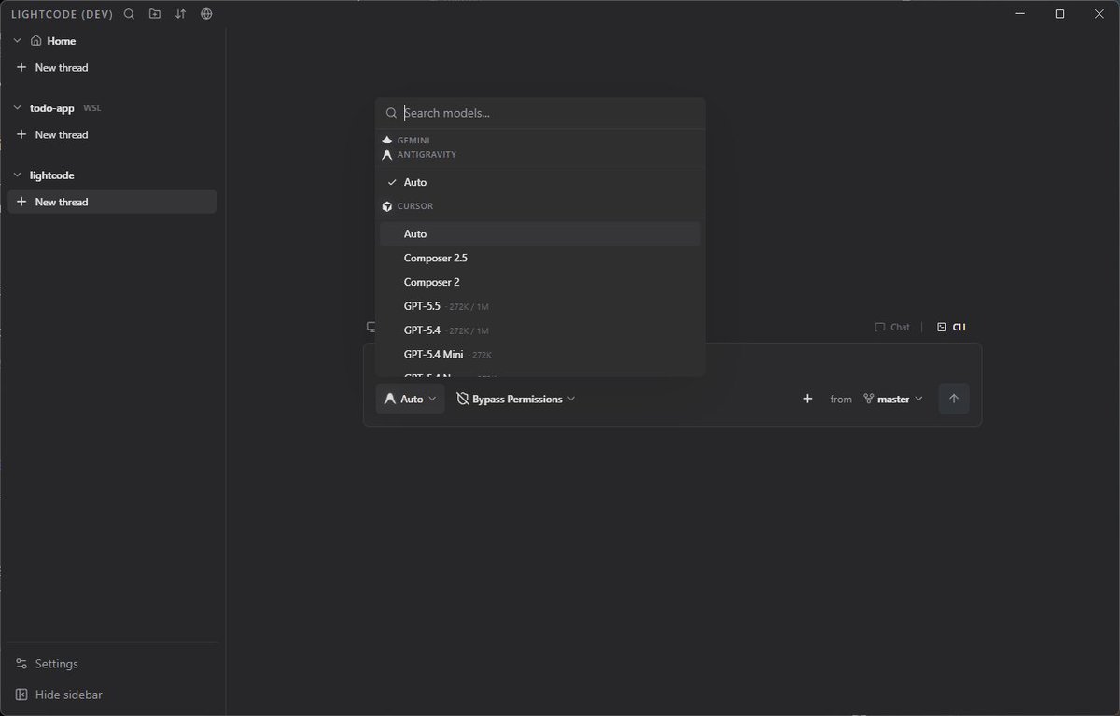The image size is (1120, 716).
Task: Choose GPT-5.5 model
Action: point(539,306)
